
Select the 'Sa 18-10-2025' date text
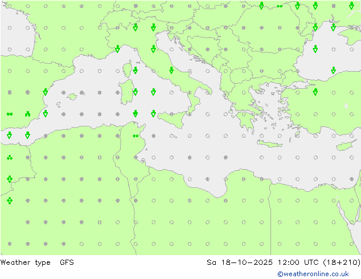[x=240, y=262]
